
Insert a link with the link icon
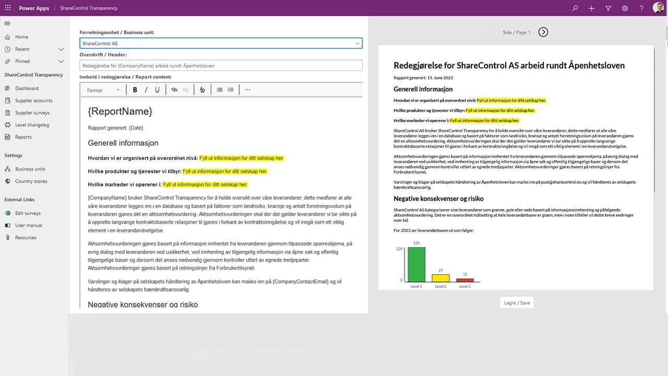[x=174, y=90]
